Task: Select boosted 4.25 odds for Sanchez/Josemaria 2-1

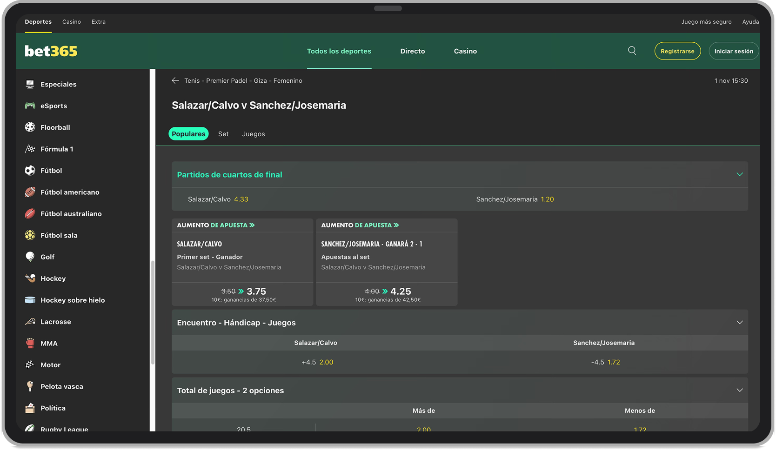Action: [x=387, y=294]
